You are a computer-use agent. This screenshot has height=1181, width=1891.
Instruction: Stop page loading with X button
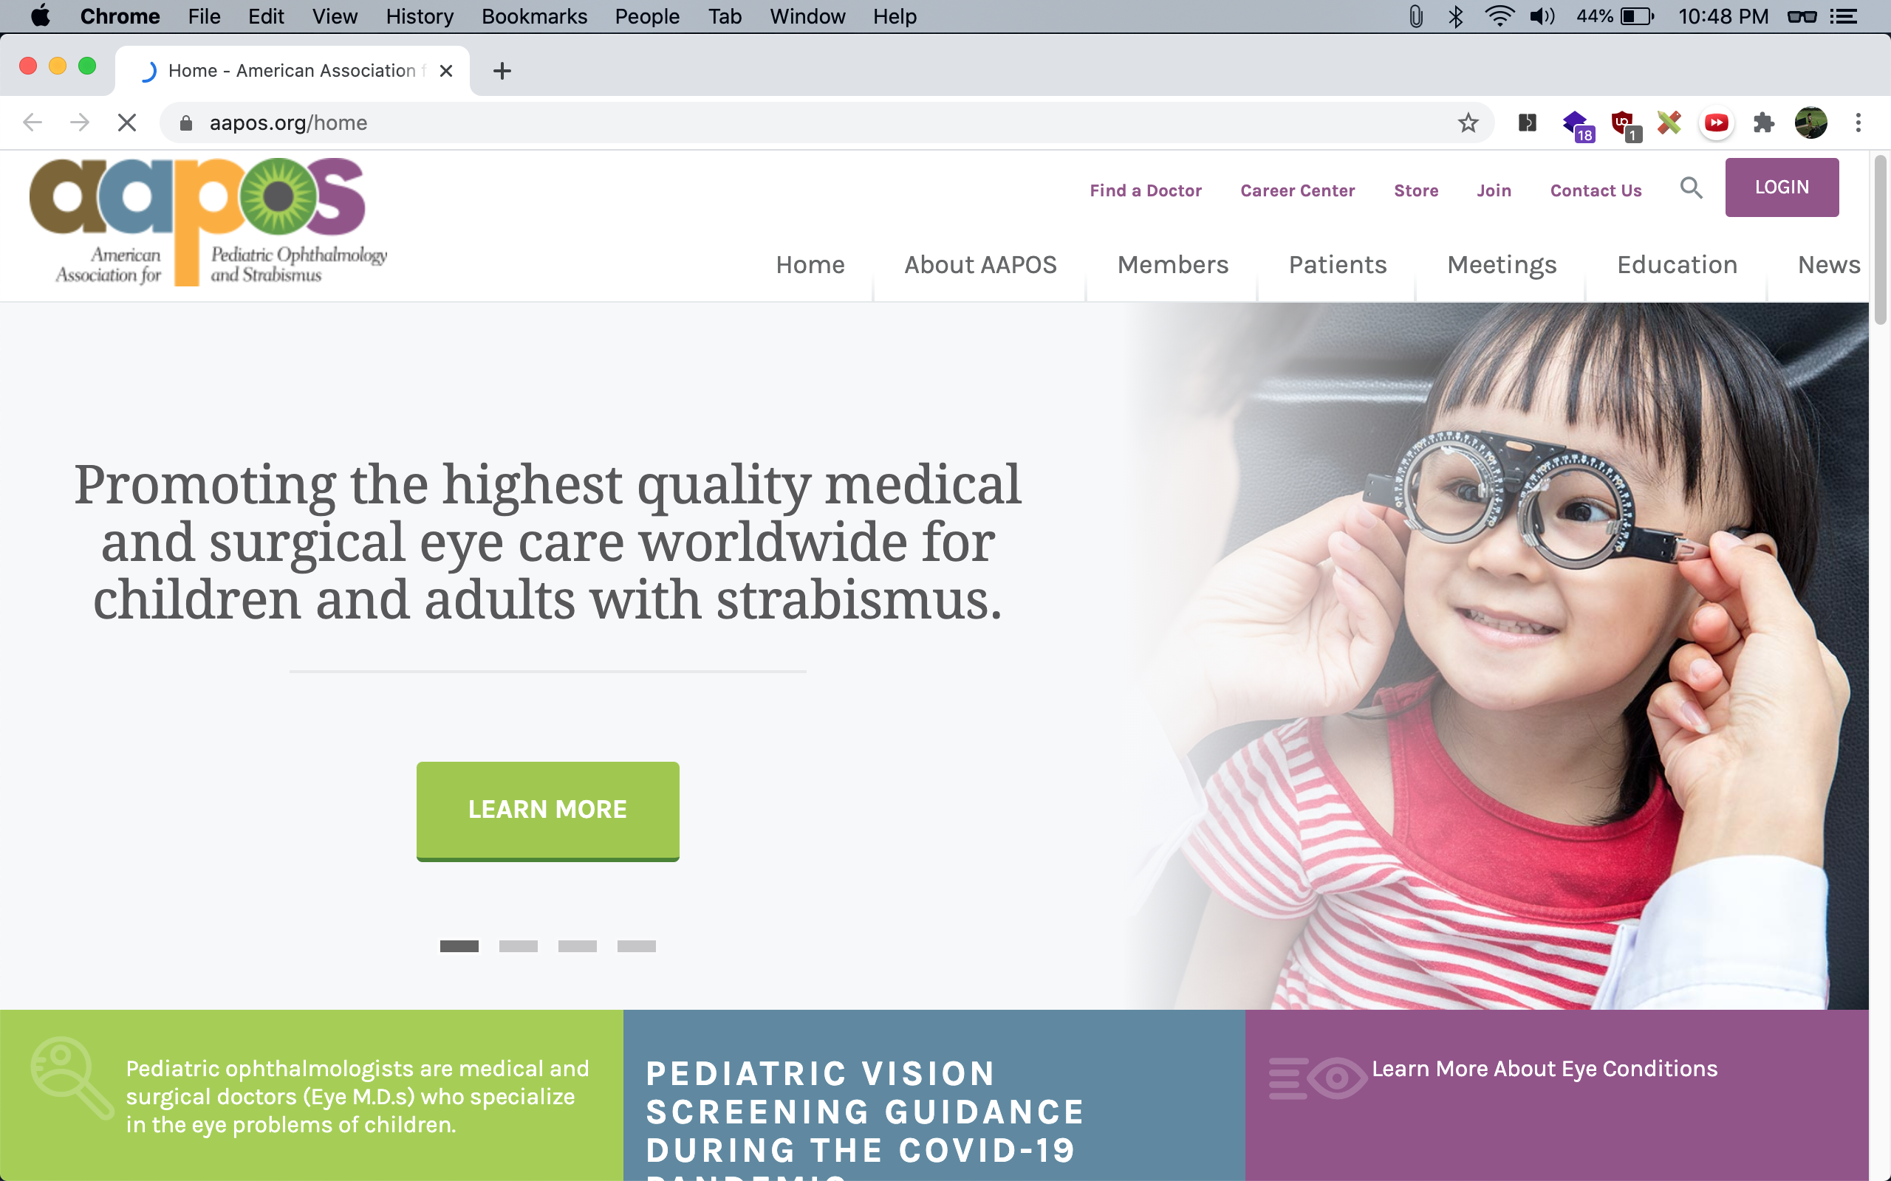pos(126,123)
